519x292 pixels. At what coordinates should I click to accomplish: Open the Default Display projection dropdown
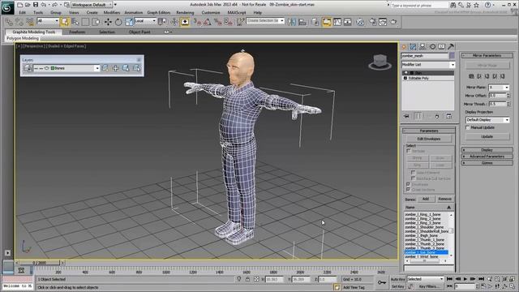point(487,120)
